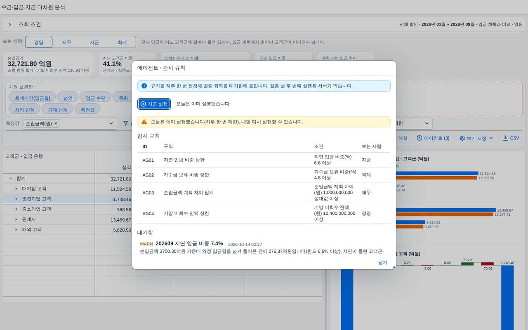Viewport: 528px width, 330px height.
Task: Open the WARN 202609 지연 입금 비중 entry
Action: pos(264,247)
